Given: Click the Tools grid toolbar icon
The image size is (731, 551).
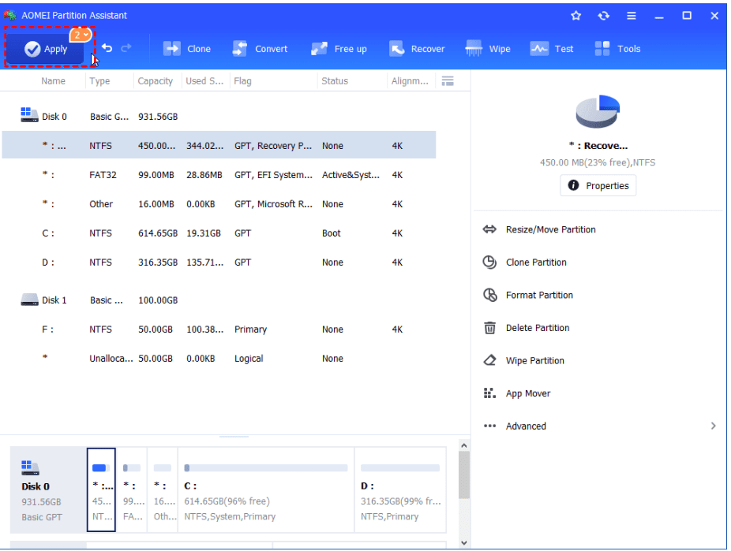Looking at the screenshot, I should 602,48.
